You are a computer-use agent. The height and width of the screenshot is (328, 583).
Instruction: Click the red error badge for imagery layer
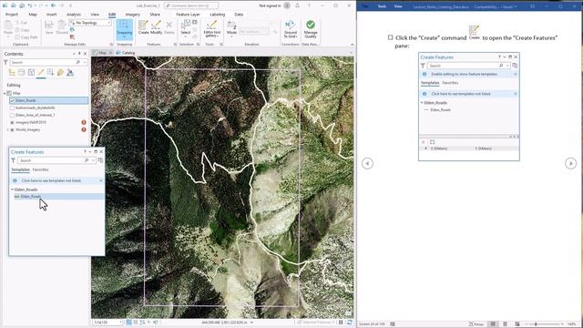click(x=84, y=122)
